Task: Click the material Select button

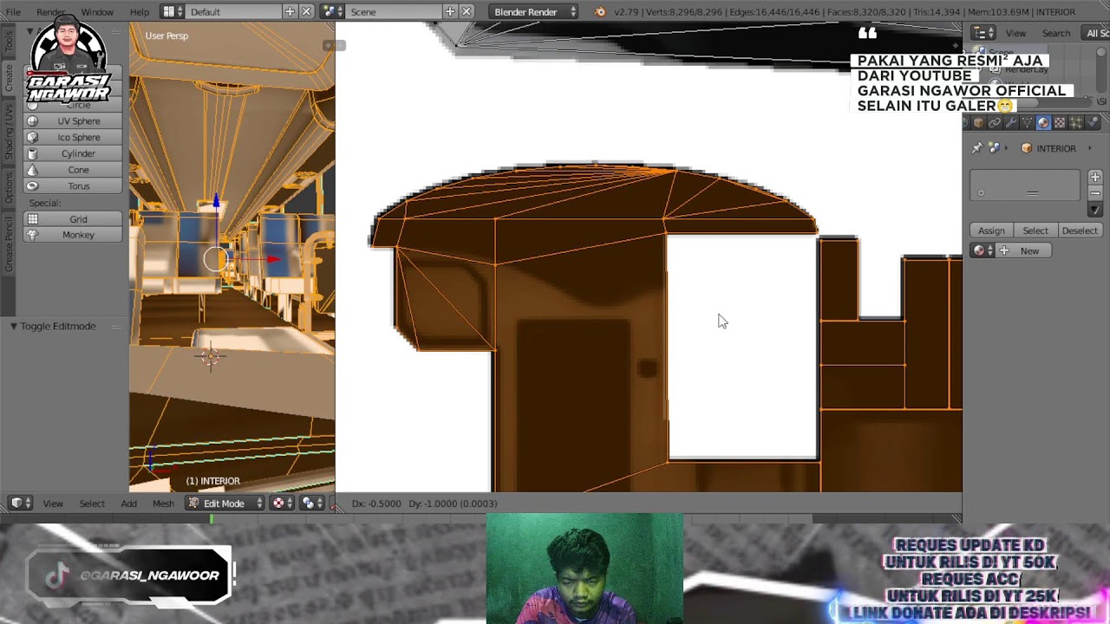Action: (1035, 231)
